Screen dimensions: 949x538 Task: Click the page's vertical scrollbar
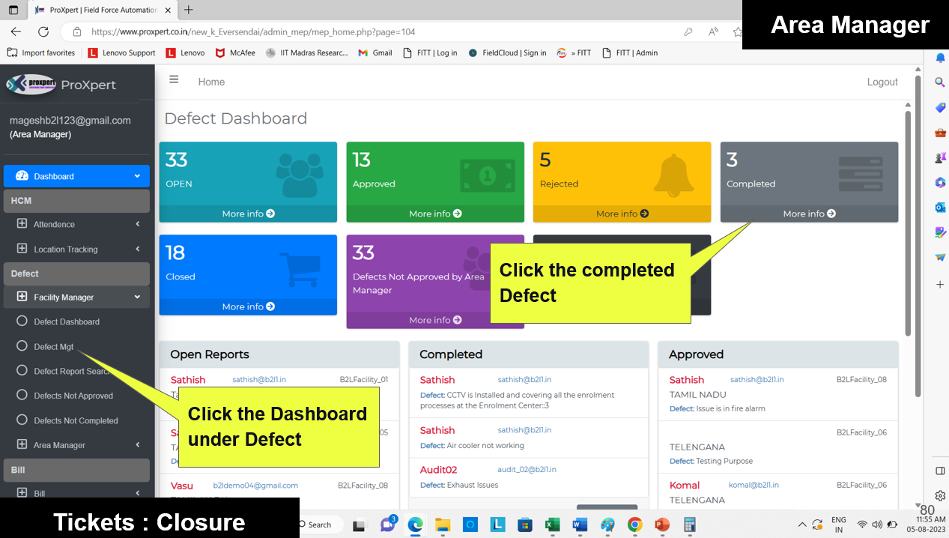[x=908, y=225]
